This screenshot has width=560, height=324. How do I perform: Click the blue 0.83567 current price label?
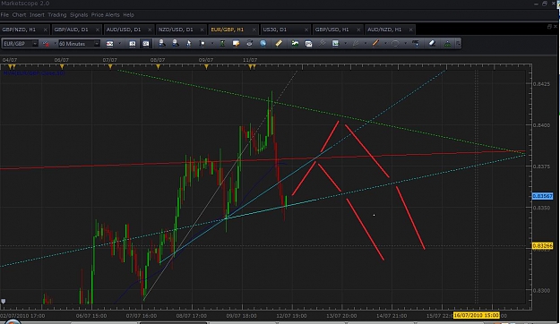[542, 196]
